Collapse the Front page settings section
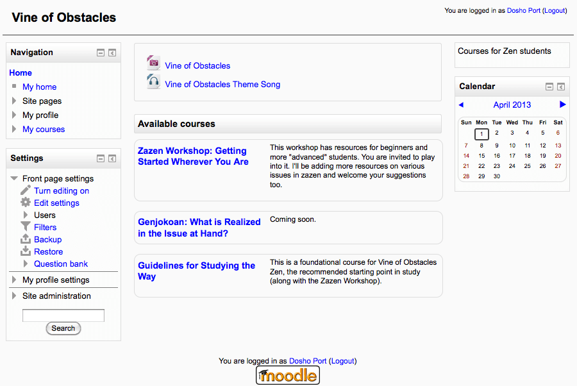Screen dimensions: 577x386 [x=14, y=178]
